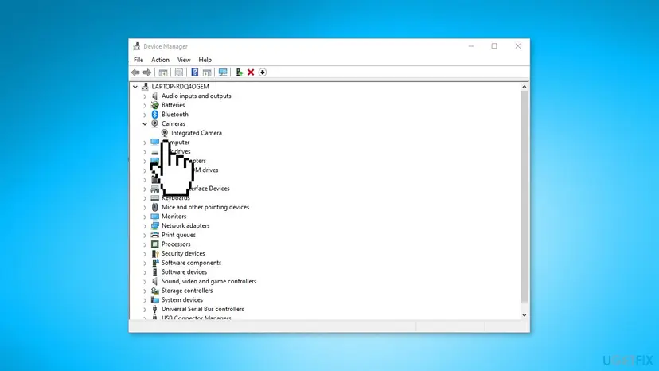Click the blue Help toolbar icon

coord(194,72)
